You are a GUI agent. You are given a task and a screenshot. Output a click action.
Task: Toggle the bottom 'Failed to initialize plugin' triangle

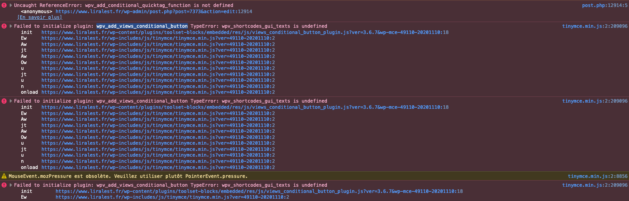[11, 185]
